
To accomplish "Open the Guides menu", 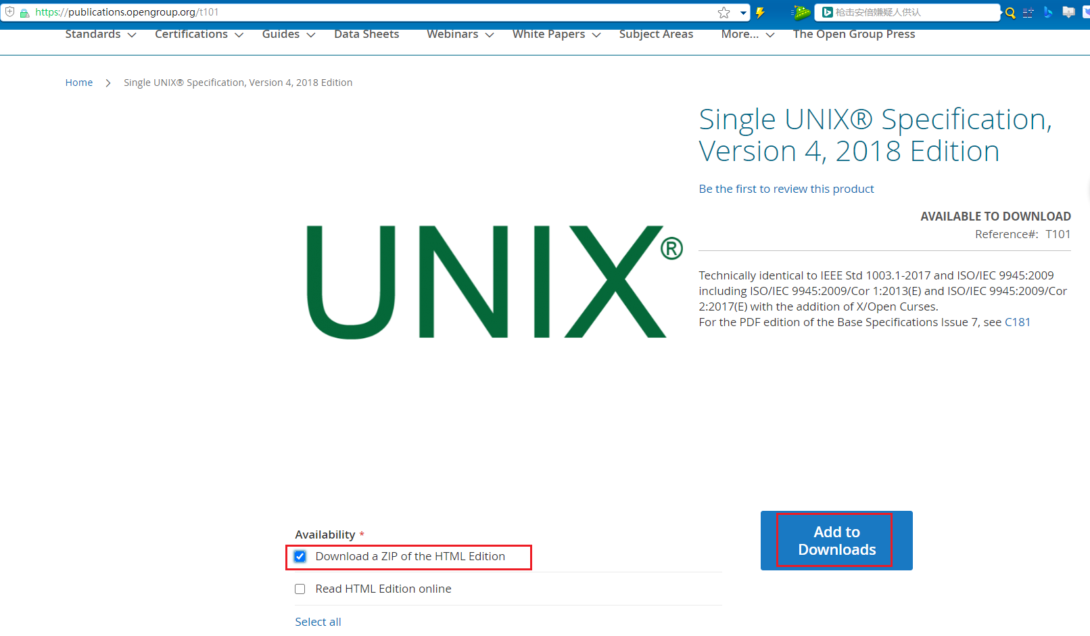I will [x=281, y=34].
